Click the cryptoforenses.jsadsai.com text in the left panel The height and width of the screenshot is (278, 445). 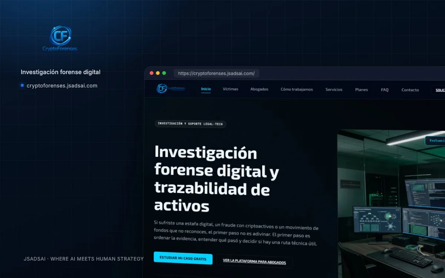62,86
